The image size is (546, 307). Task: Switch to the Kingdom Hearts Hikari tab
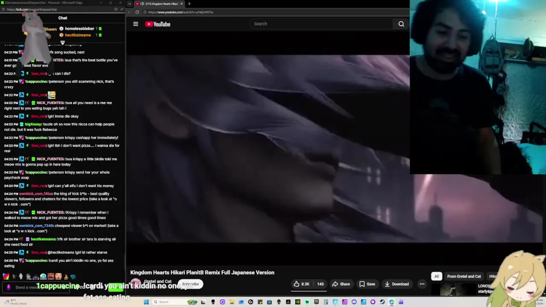(159, 4)
